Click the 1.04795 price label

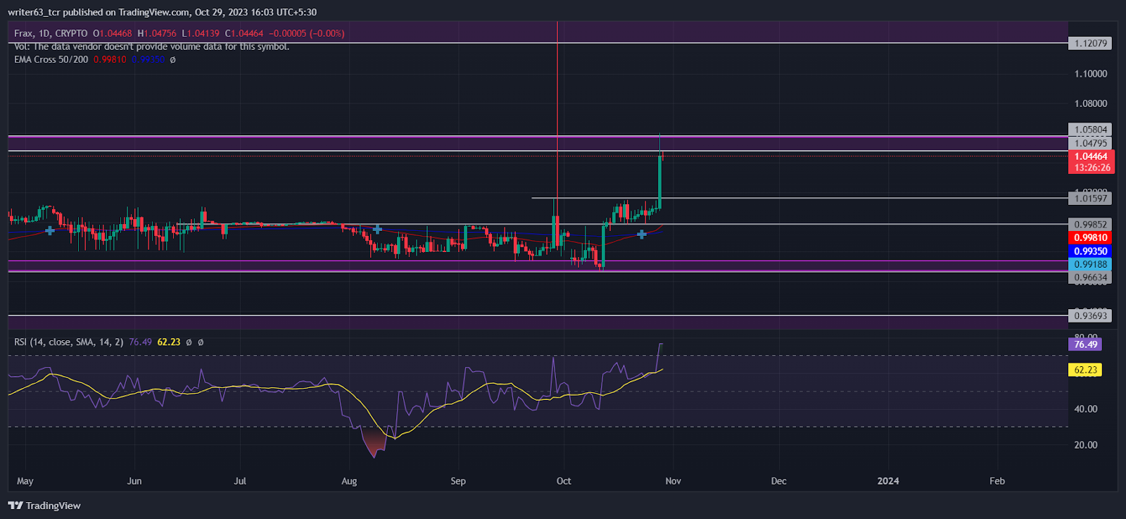[1090, 143]
